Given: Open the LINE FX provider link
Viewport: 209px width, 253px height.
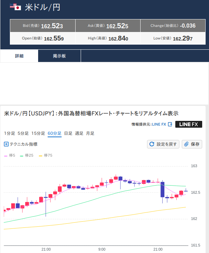Looking at the screenshot, I should pos(159,124).
